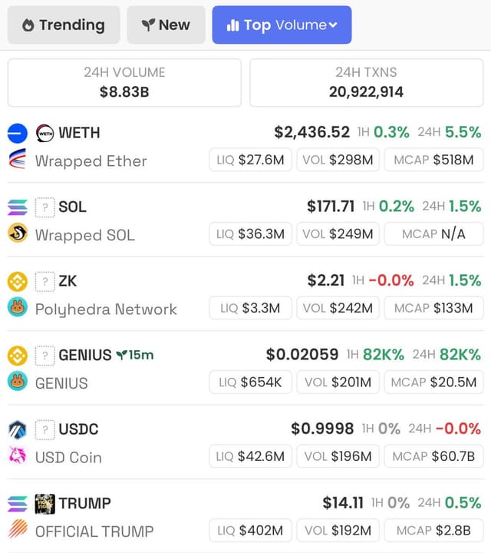Switch to the New tab
Image resolution: width=491 pixels, height=553 pixels.
pos(166,25)
